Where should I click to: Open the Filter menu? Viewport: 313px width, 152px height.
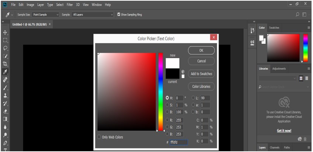[70, 4]
